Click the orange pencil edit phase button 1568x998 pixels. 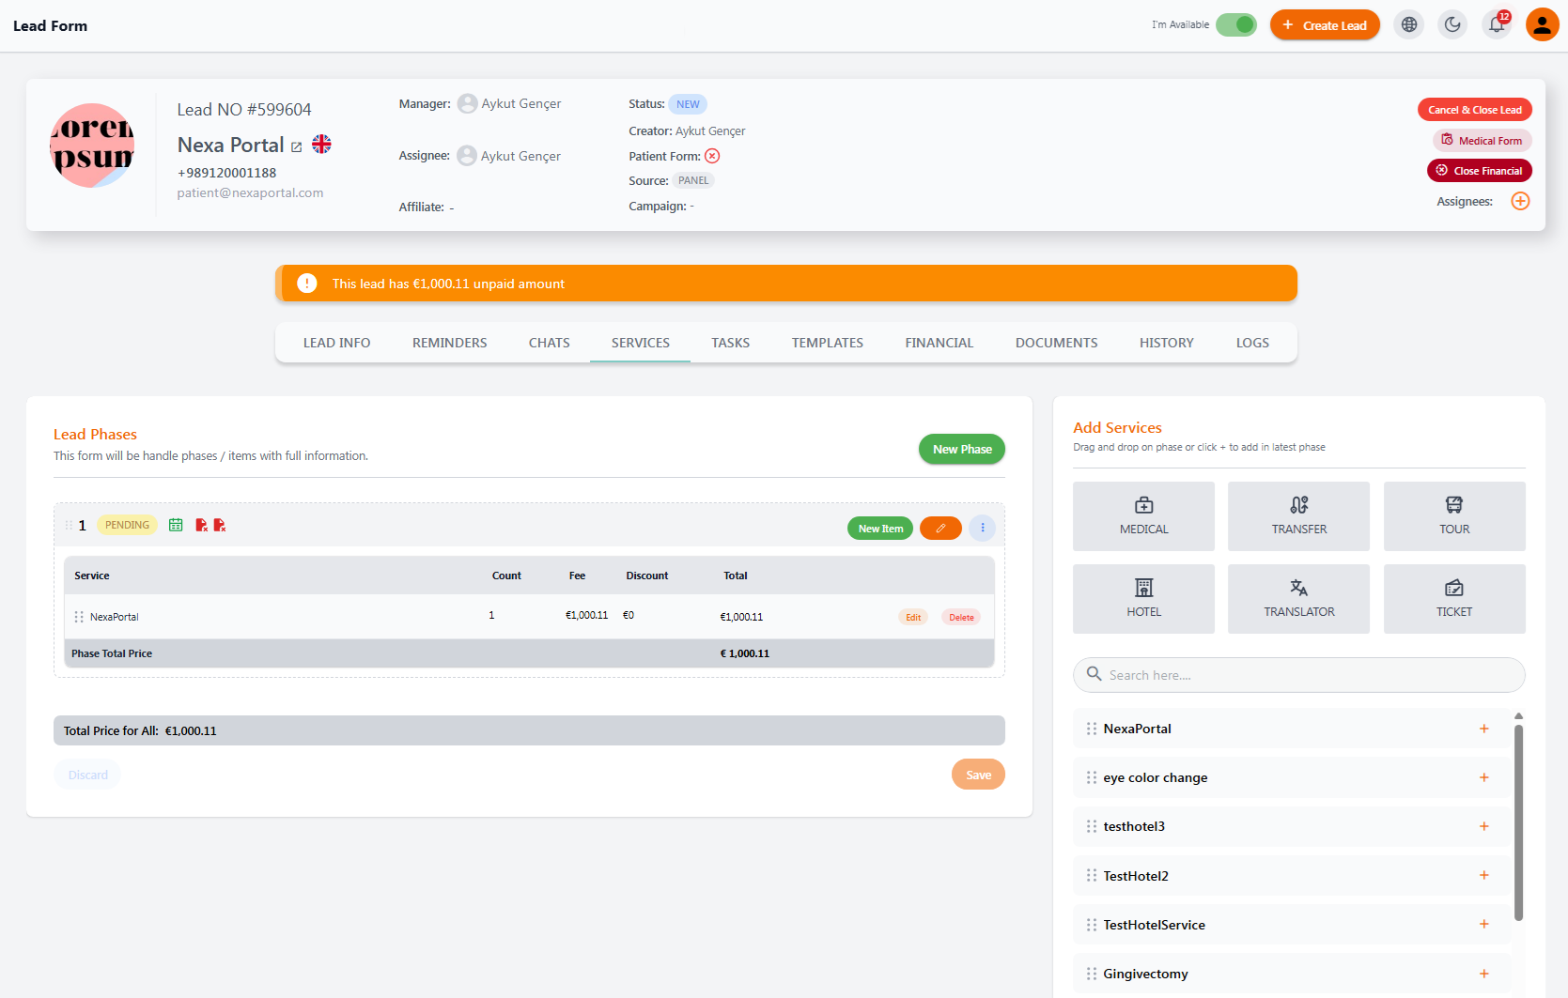(x=940, y=529)
